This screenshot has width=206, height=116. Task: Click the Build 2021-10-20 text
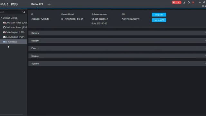pyautogui.click(x=99, y=24)
